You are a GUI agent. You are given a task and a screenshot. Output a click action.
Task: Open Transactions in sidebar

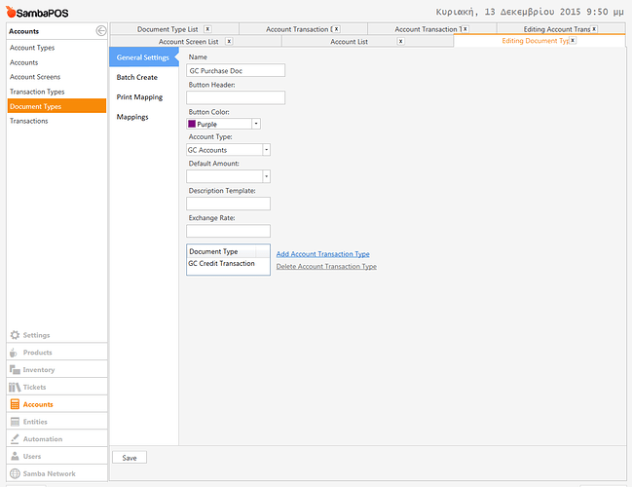point(28,121)
